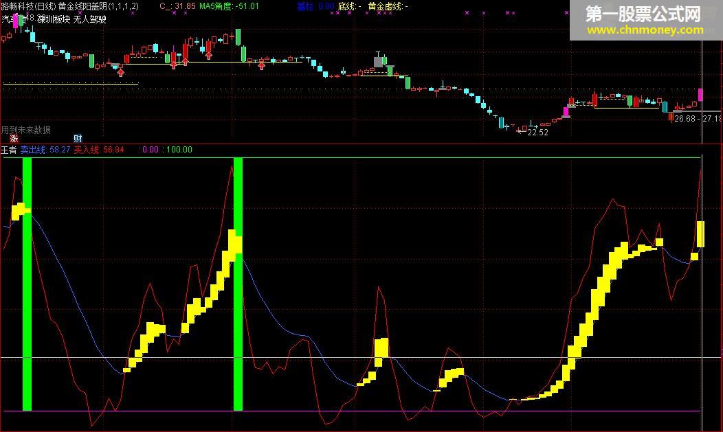Click the second green vertical sell signal bar
The image size is (723, 432).
tap(238, 284)
